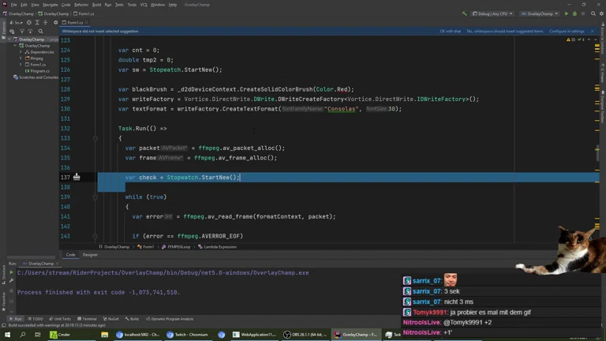This screenshot has height=341, width=606.
Task: Open Navigate menu
Action: point(50,5)
